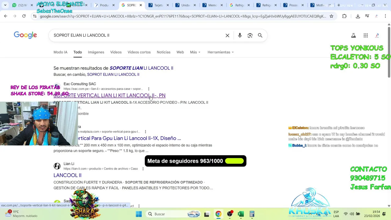Close the current SOPROT Google tab

coord(141,5)
